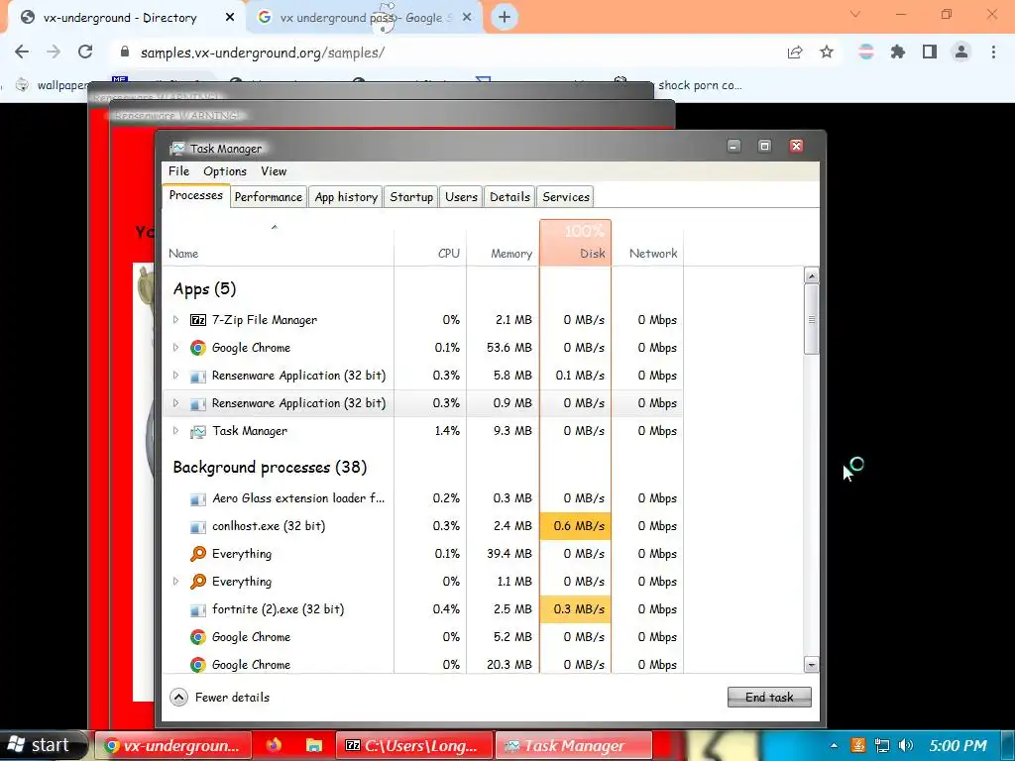Image resolution: width=1015 pixels, height=761 pixels.
Task: Click the site lock icon in the address bar
Action: click(x=125, y=52)
